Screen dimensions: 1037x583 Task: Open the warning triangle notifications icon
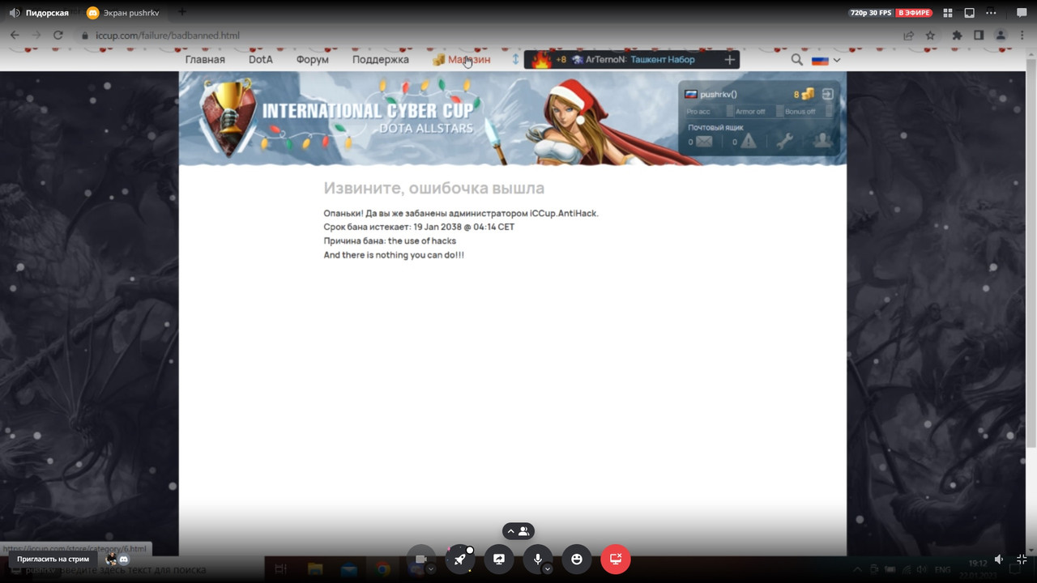pos(749,142)
